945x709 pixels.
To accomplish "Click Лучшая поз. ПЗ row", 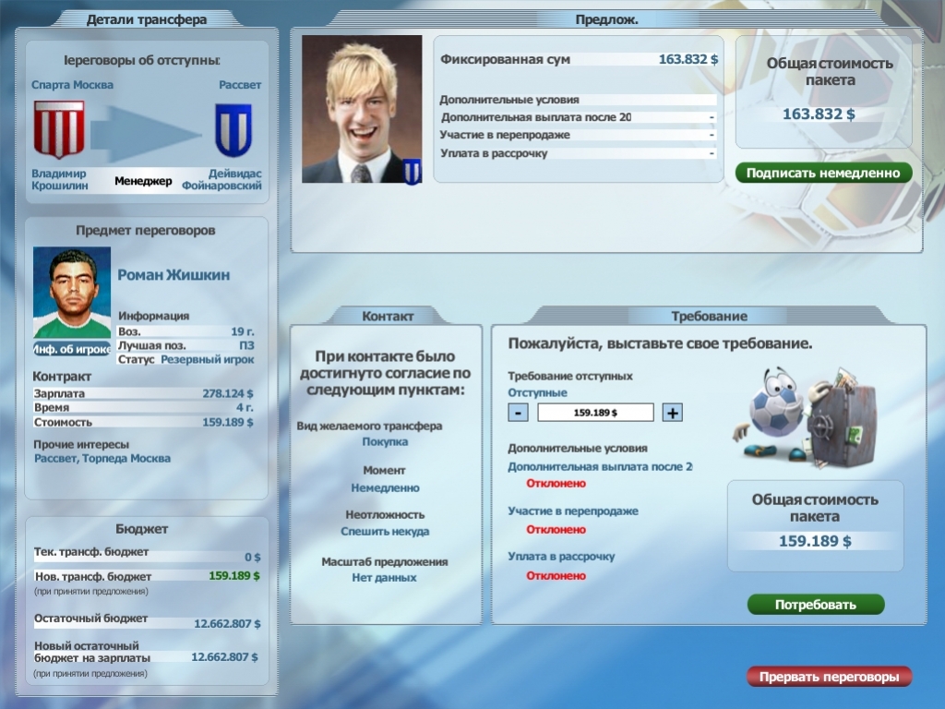I will click(x=185, y=345).
